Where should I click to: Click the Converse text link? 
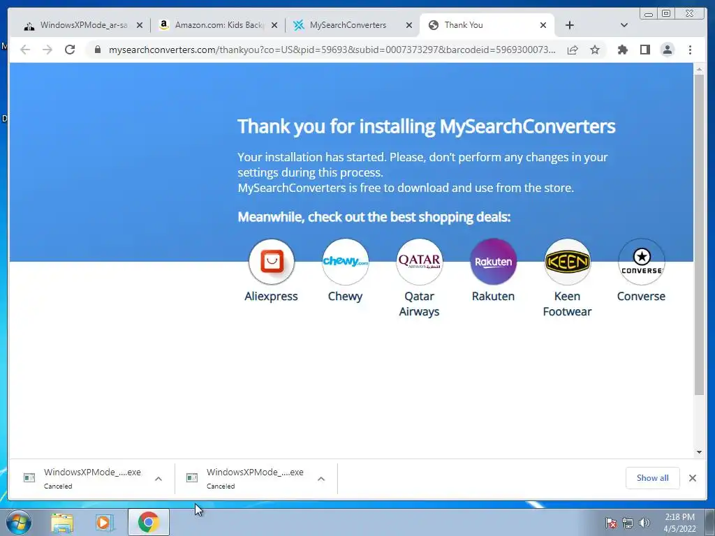pos(641,296)
